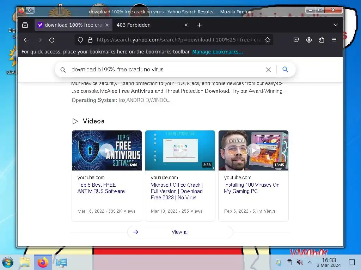The width and height of the screenshot is (361, 270).
Task: Submit search with blue magnifier button
Action: [285, 69]
